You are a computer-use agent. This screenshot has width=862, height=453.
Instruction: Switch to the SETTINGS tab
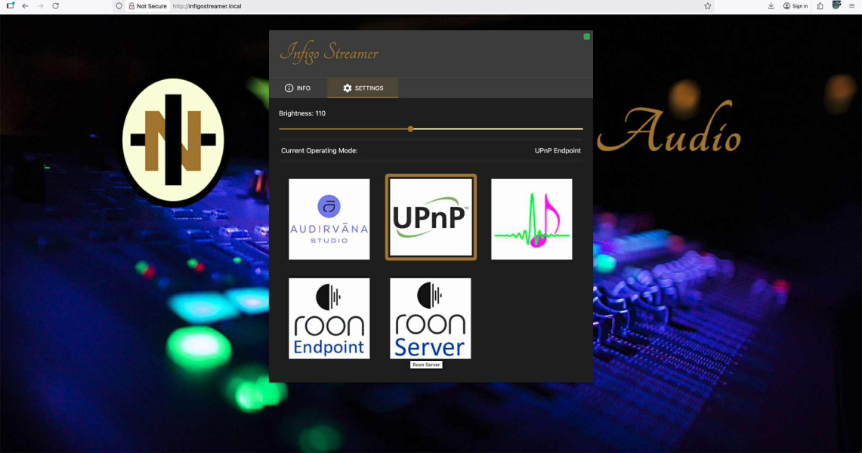363,88
